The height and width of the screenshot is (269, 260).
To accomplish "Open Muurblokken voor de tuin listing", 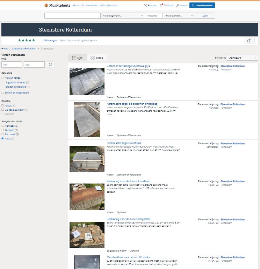I will click(x=128, y=257).
